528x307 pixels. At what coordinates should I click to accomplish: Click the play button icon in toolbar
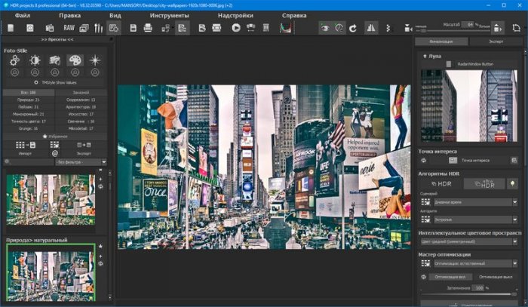coord(236,28)
